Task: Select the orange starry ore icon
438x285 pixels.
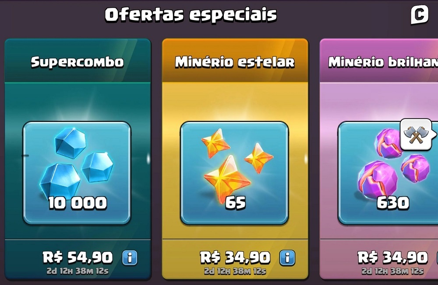Action: (236, 164)
